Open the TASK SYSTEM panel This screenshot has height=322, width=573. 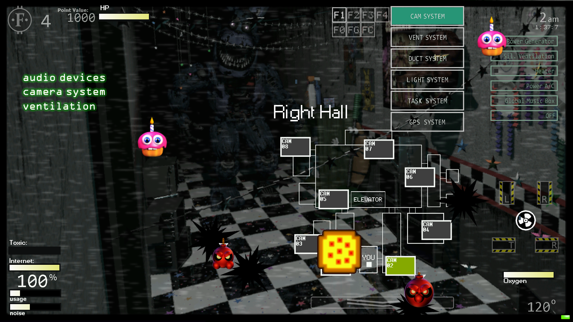pyautogui.click(x=427, y=101)
